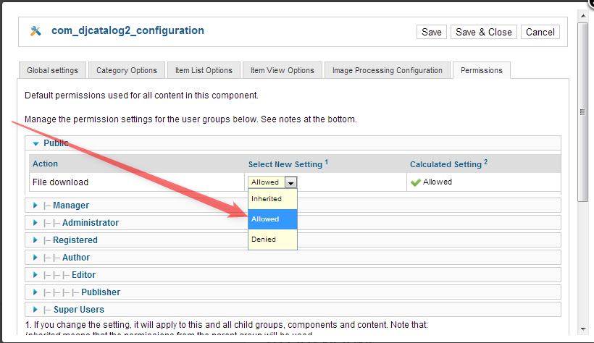Click the Action column header
Image resolution: width=594 pixels, height=343 pixels.
[x=45, y=164]
